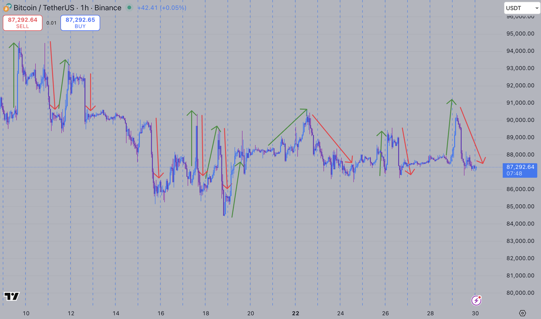
Task: Click the red SELL 87,292.64 button
Action: coord(23,23)
